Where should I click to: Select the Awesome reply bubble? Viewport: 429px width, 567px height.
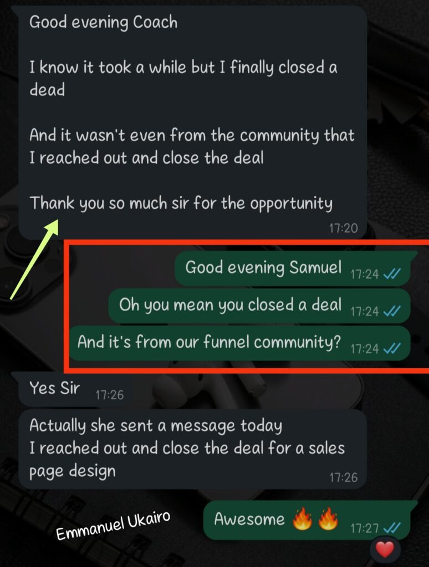pos(307,520)
